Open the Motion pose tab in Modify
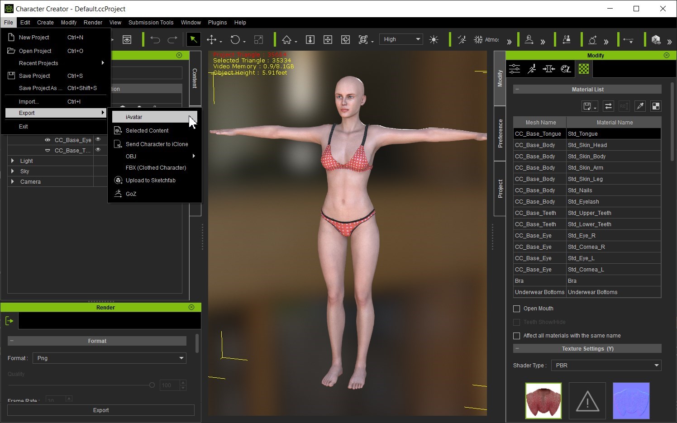 [532, 69]
